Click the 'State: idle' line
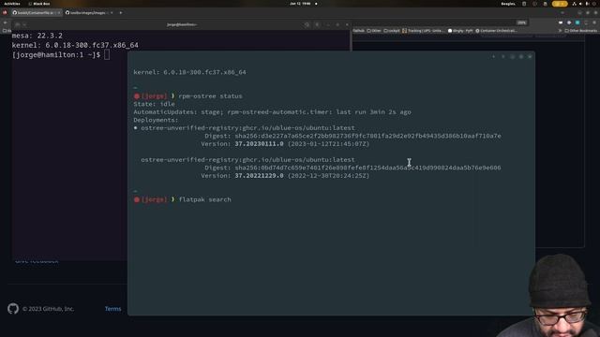This screenshot has height=337, width=600. pyautogui.click(x=154, y=104)
